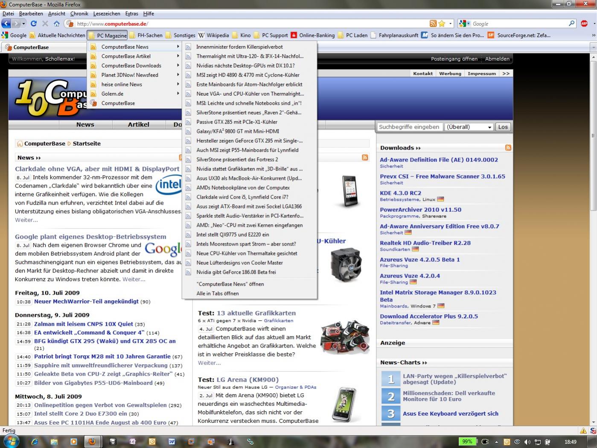Open Google plant eigenes Desktop-Betriebssystem article

point(90,237)
